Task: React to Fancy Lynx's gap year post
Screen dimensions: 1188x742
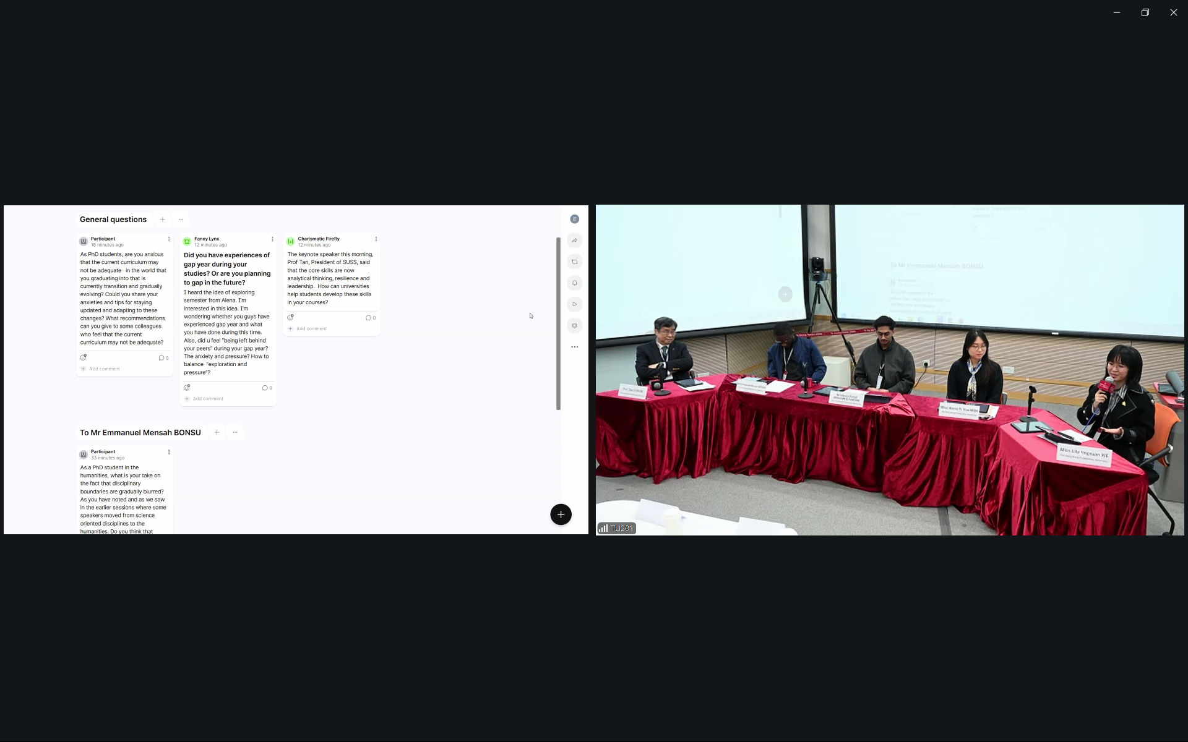Action: [x=187, y=388]
